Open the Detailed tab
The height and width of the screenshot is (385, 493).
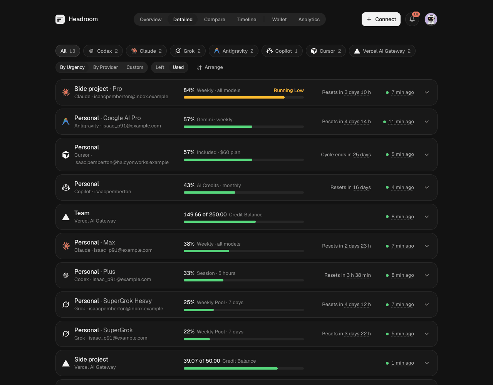[183, 19]
